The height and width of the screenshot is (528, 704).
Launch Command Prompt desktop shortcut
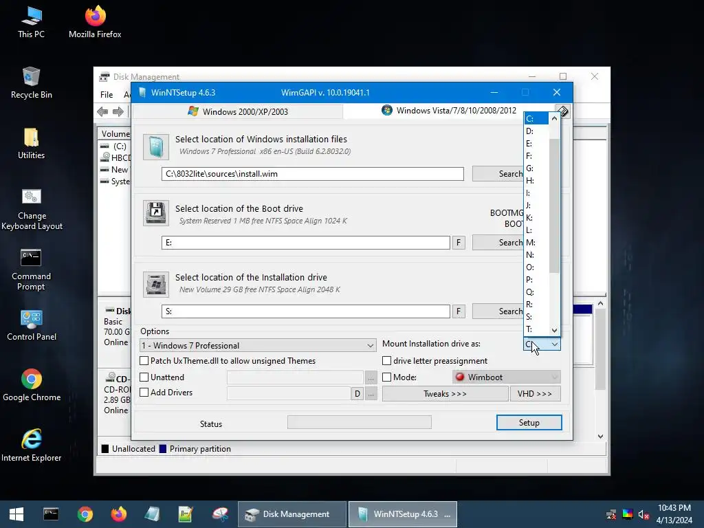click(x=31, y=269)
